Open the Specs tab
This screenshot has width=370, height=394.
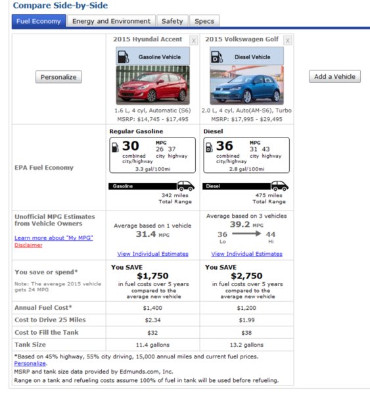click(x=204, y=21)
